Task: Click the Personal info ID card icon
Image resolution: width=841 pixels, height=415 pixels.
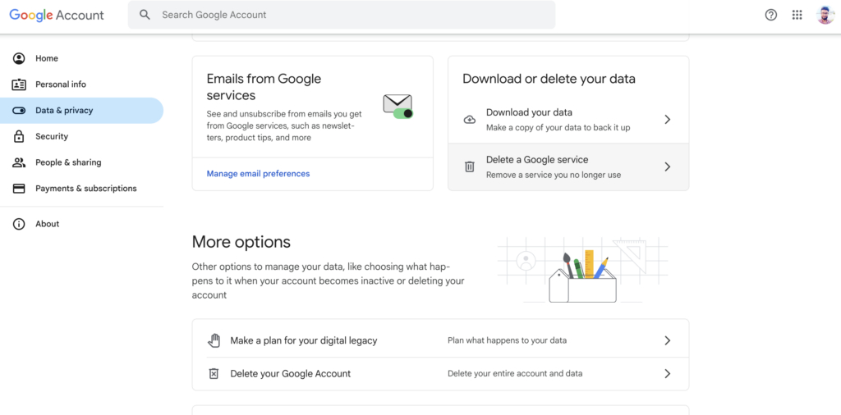Action: [x=19, y=84]
